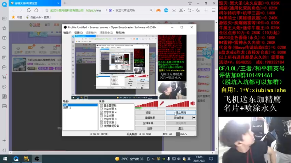291x163 pixels.
Task: Open the 书签 bookmarks bar entry
Action: (x=17, y=17)
